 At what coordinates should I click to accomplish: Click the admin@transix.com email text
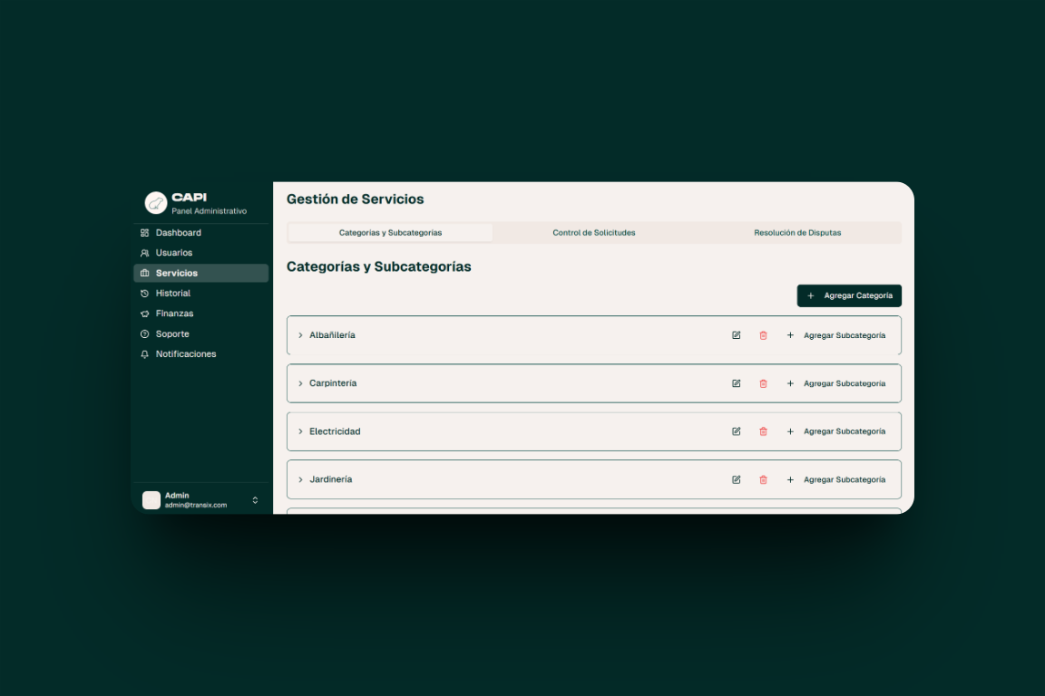[x=196, y=506]
